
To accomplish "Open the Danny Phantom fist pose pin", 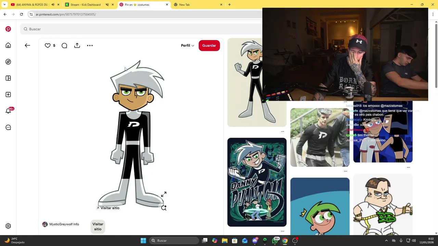I will coord(257,82).
